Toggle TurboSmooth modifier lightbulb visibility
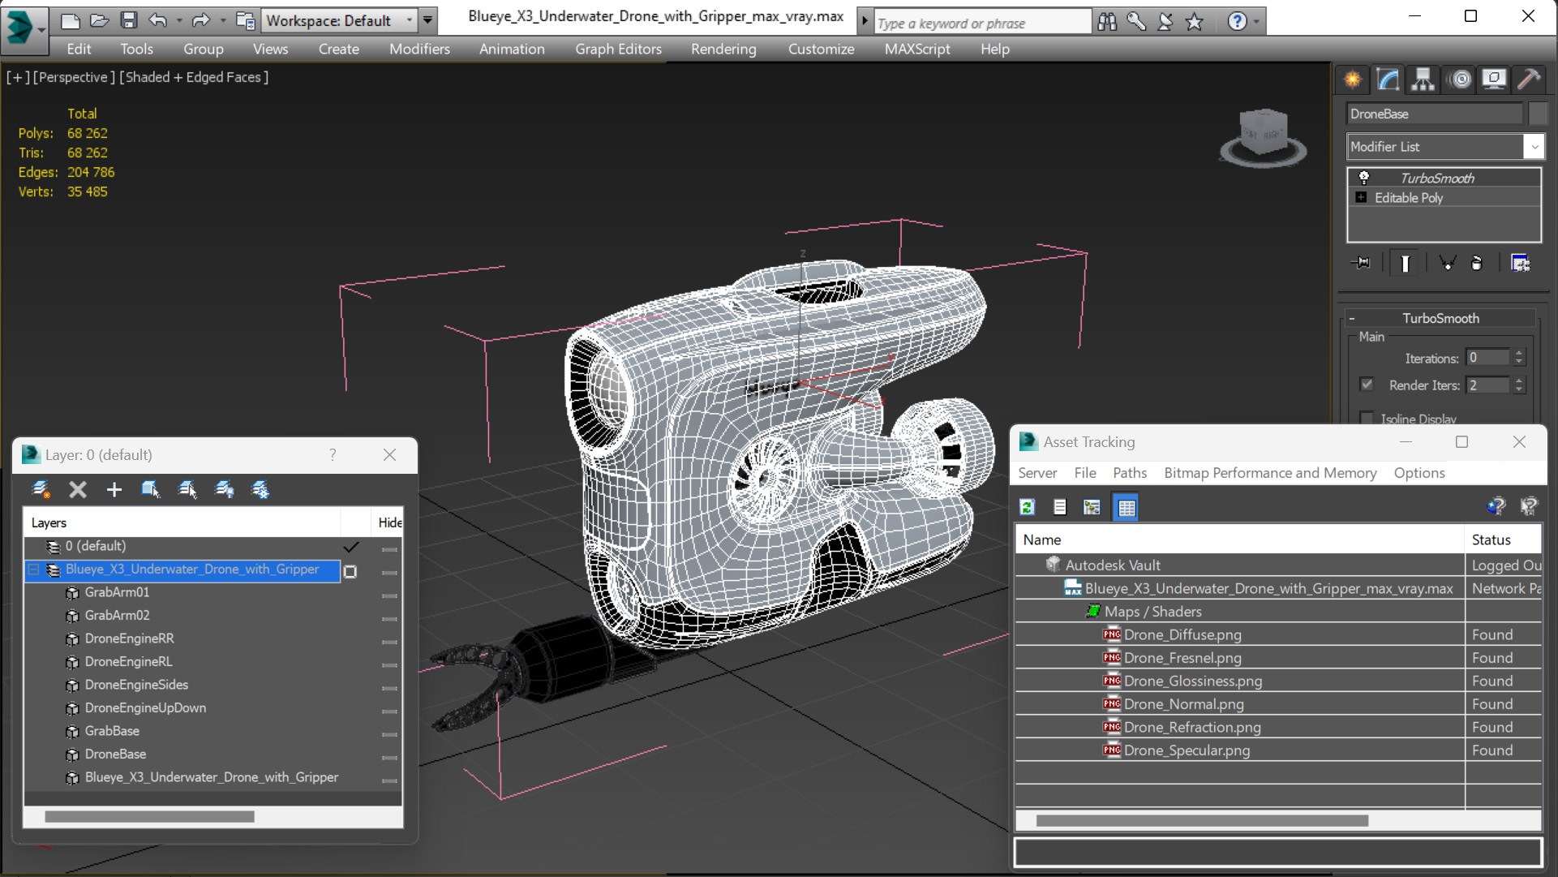Viewport: 1558px width, 877px height. (1364, 178)
